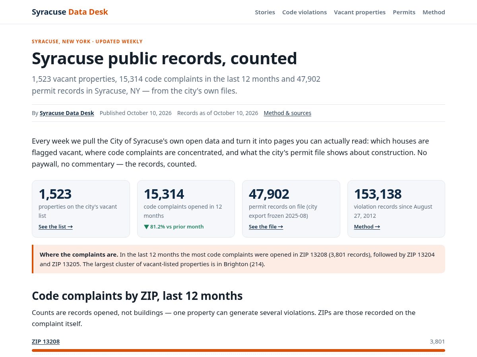Click the 153,138 violation records figure
Viewport: 477px width, 357px height.
378,194
